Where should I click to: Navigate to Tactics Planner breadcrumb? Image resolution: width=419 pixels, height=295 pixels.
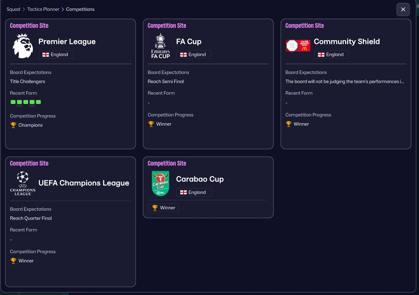click(x=43, y=9)
